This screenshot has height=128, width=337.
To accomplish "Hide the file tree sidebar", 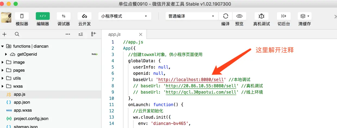I will pos(94,34).
